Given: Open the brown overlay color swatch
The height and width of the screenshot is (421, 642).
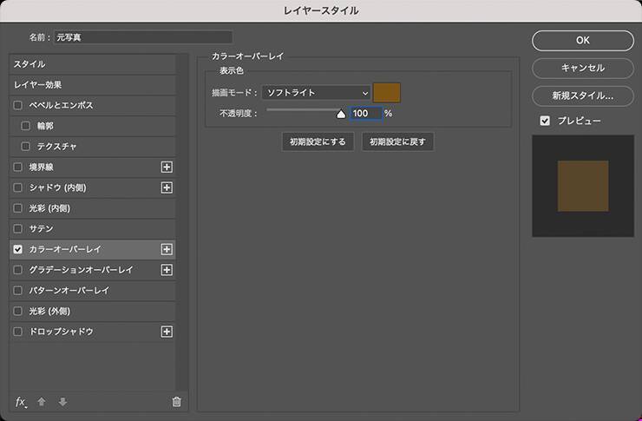Looking at the screenshot, I should point(386,92).
